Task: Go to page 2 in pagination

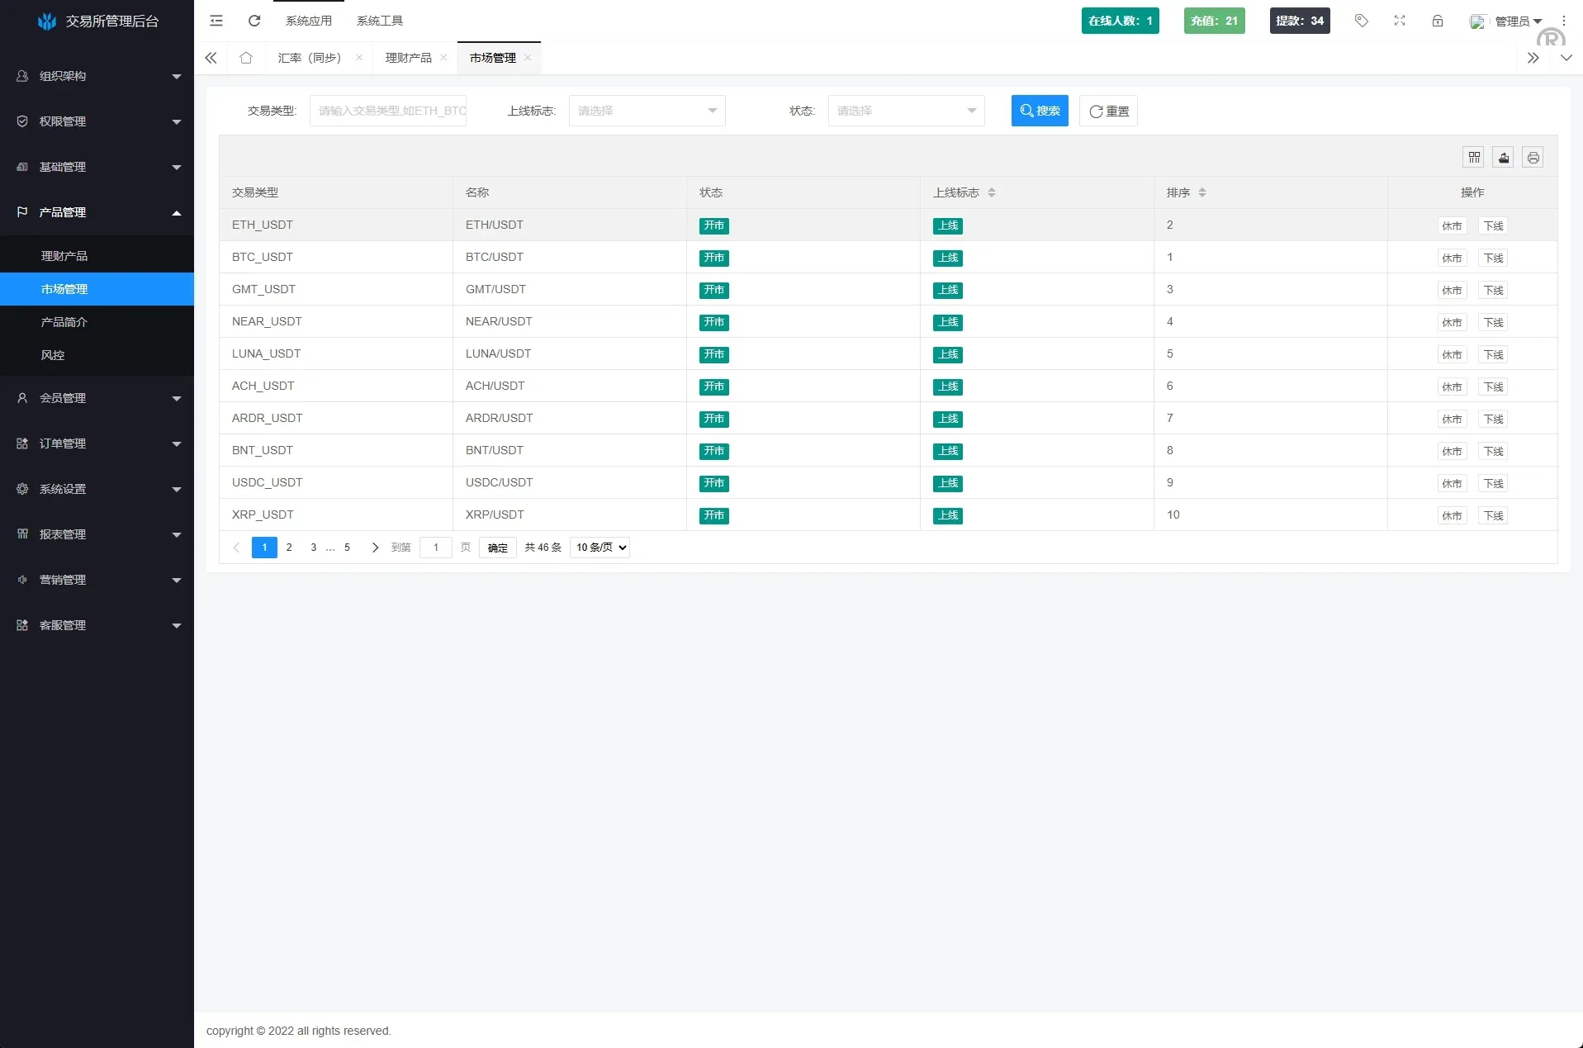Action: click(289, 547)
